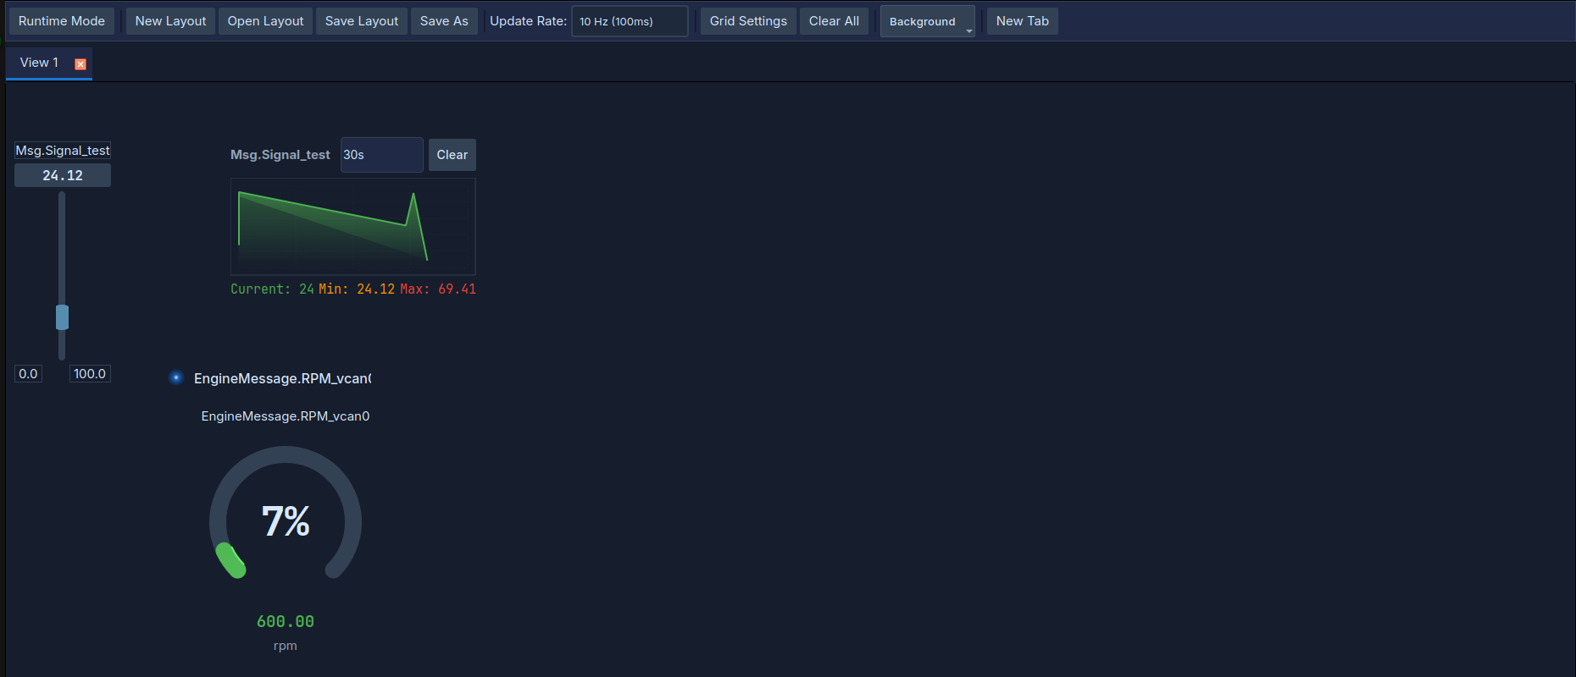Click the green Msg.Signal_test trend graph
1576x677 pixels.
(x=352, y=227)
